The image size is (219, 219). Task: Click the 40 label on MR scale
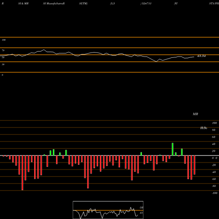[x=214, y=144]
